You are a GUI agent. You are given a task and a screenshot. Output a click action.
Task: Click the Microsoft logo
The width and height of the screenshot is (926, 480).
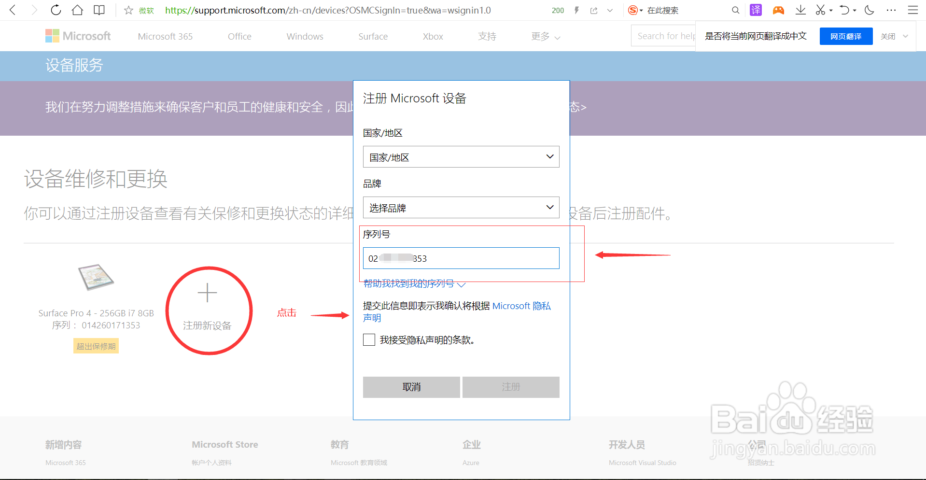(x=78, y=36)
